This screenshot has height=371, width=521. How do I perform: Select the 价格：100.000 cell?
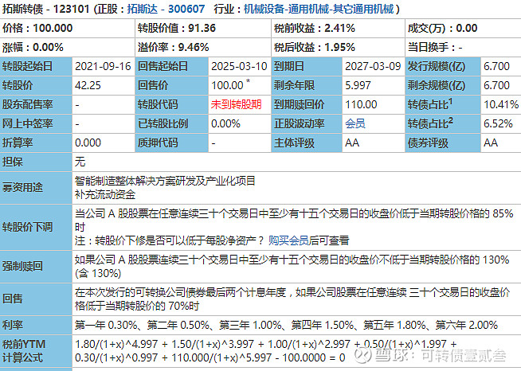[x=68, y=28]
